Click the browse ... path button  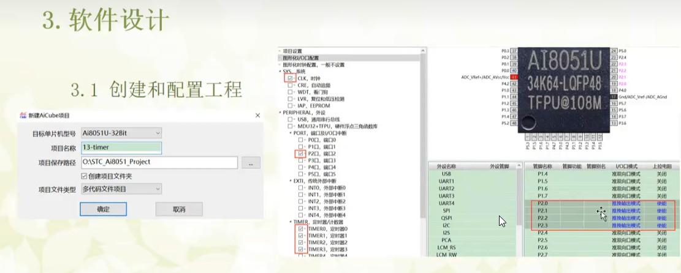tap(251, 163)
